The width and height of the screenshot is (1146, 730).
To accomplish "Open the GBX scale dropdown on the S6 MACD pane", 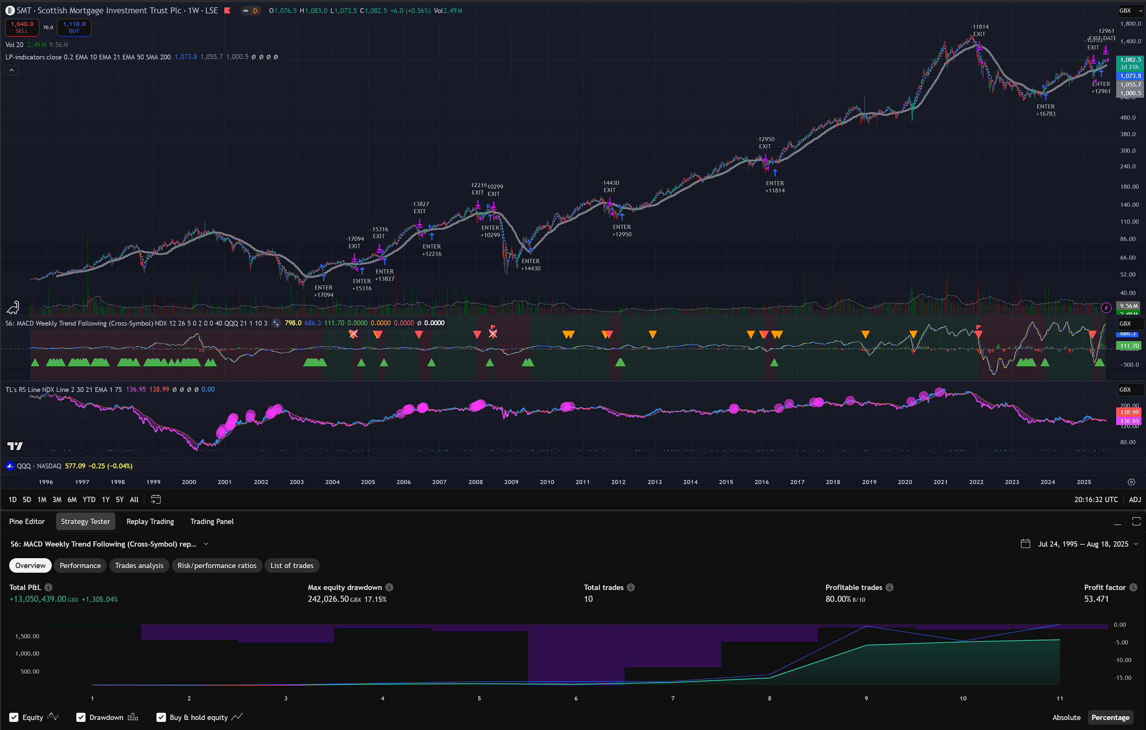I will [x=1130, y=324].
